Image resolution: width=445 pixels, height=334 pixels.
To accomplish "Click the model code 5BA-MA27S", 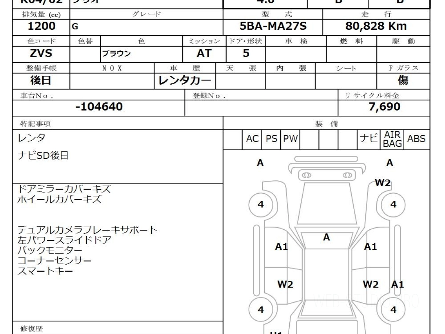I will (273, 26).
